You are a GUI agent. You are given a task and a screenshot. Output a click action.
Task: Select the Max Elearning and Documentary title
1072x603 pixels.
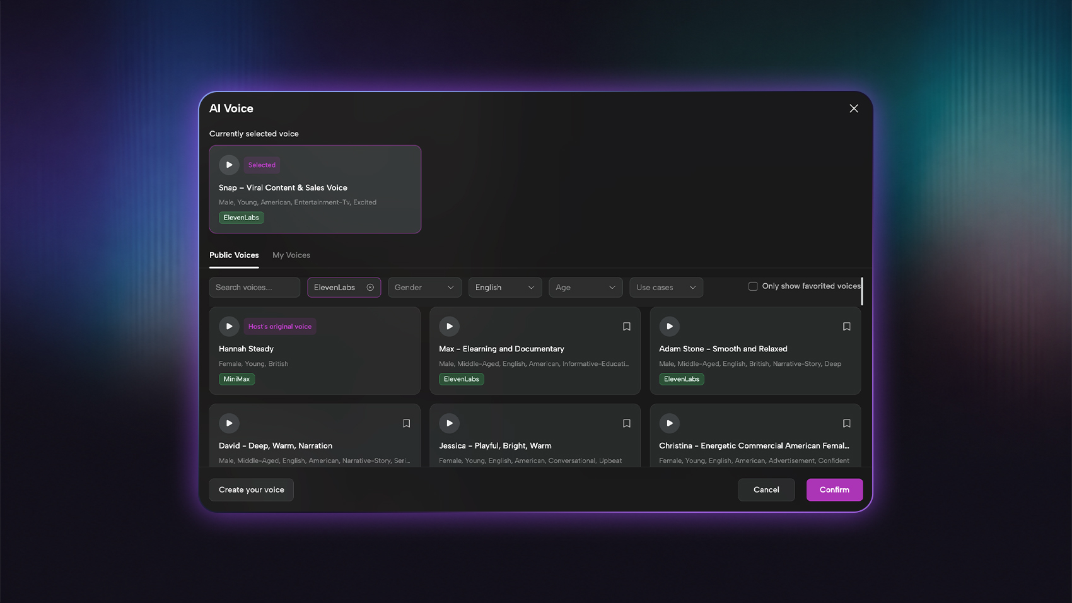click(x=501, y=349)
